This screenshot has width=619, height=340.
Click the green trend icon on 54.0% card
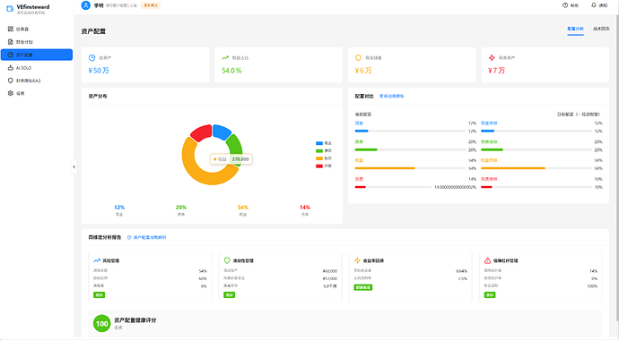pos(225,58)
